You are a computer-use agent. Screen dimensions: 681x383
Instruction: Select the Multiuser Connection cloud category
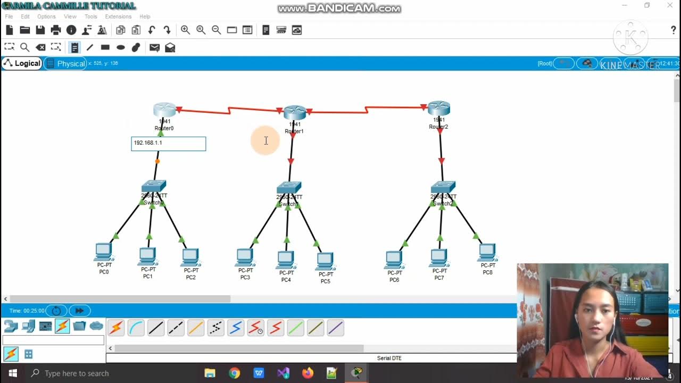point(96,326)
